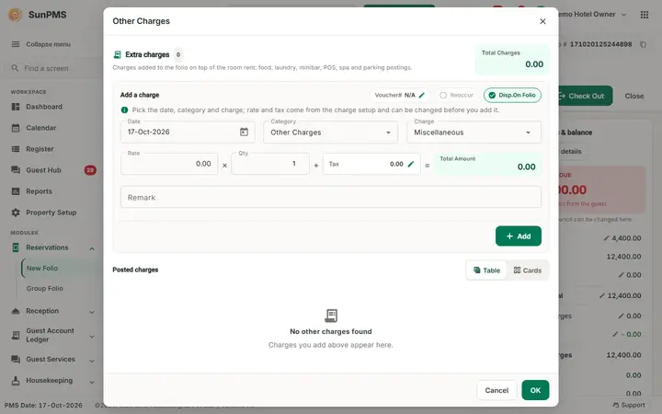Click the 'No other charges found' text

point(331,331)
